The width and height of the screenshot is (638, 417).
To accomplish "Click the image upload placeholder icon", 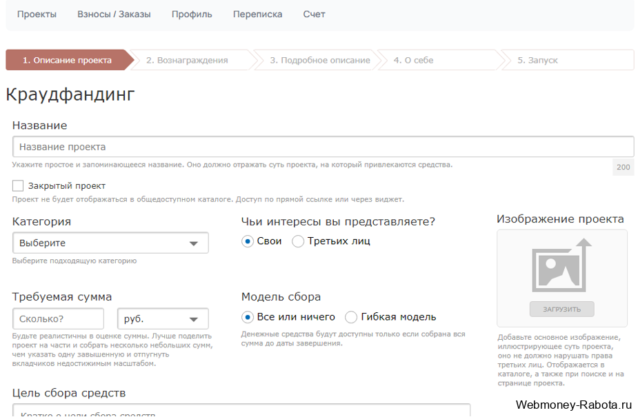I will coord(561,265).
